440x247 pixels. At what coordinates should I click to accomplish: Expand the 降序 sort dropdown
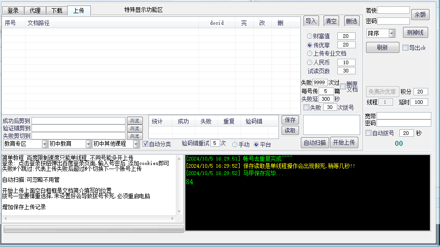tap(392, 33)
